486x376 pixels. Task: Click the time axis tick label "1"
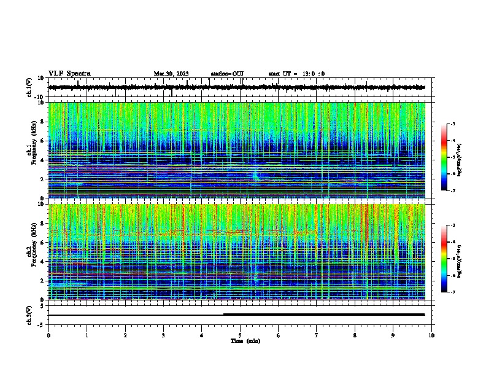click(x=87, y=335)
